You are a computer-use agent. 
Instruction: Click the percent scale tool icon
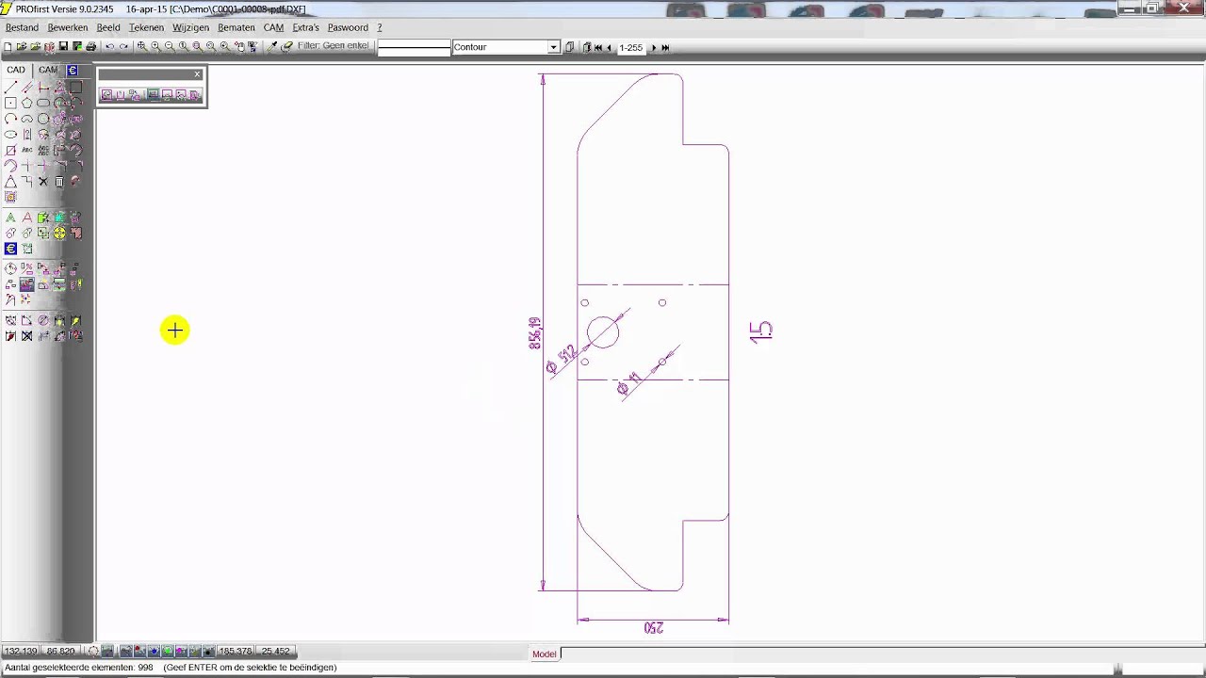26,268
